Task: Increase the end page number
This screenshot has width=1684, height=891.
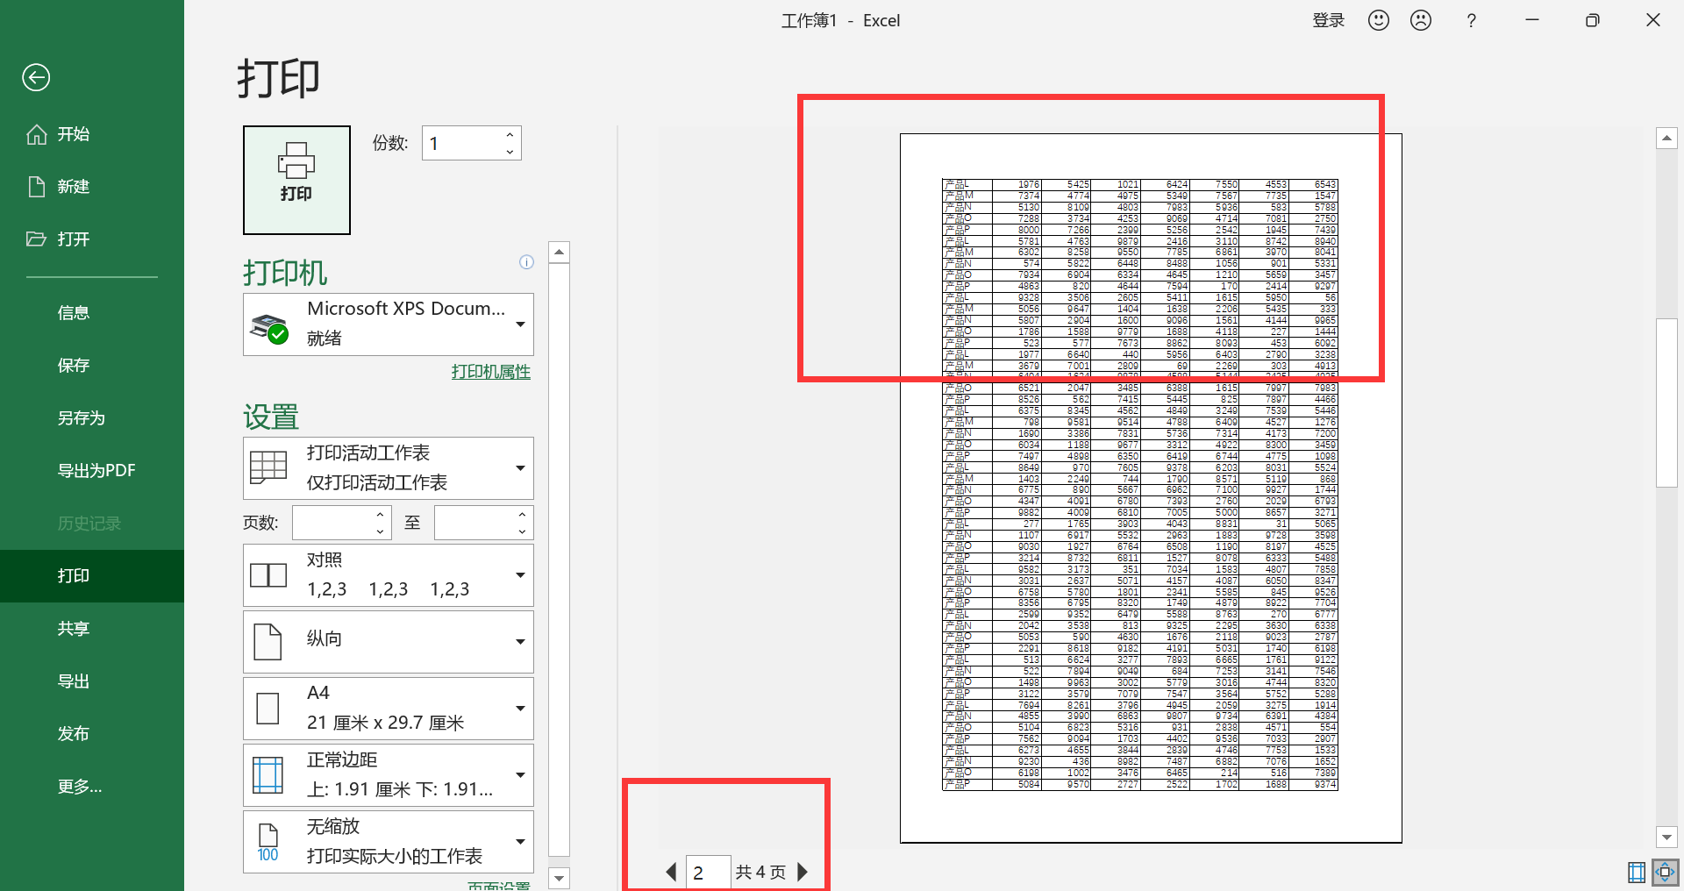Action: (x=522, y=515)
